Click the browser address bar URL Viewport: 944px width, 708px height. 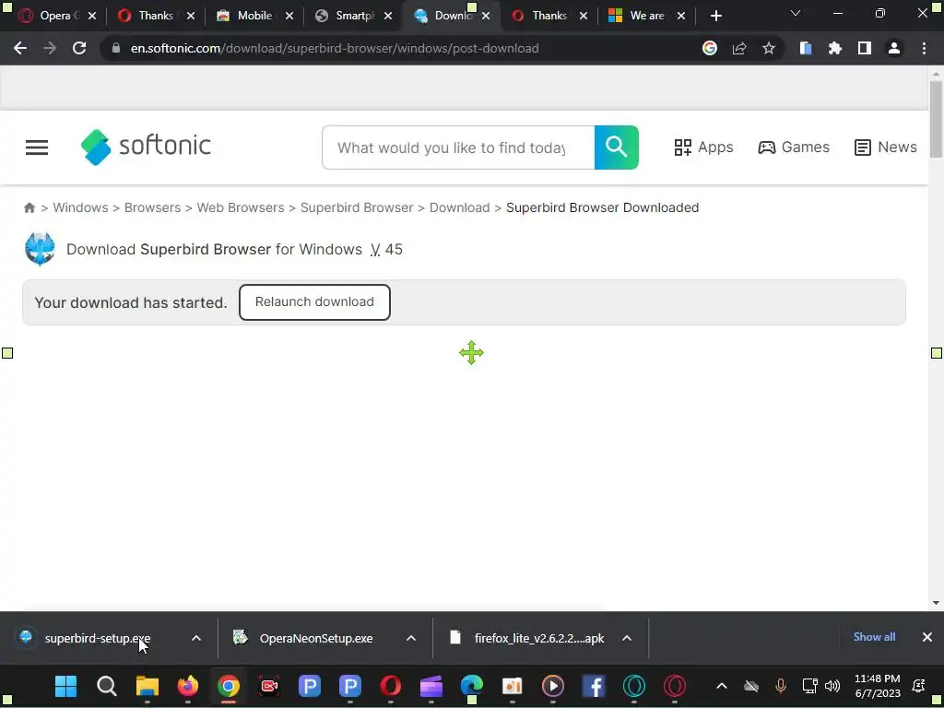point(335,48)
